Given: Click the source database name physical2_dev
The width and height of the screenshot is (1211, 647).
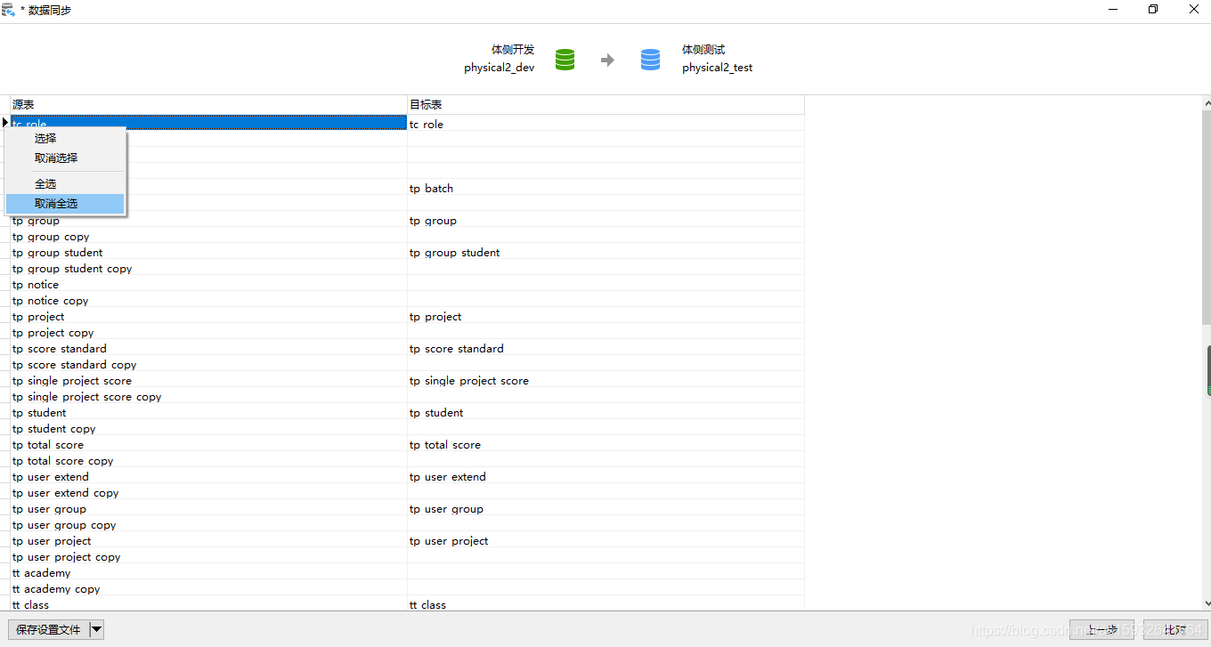Looking at the screenshot, I should tap(499, 68).
